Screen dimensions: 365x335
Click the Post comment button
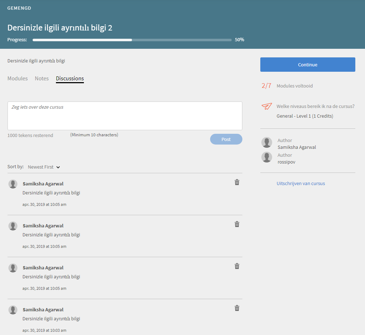[x=226, y=139]
